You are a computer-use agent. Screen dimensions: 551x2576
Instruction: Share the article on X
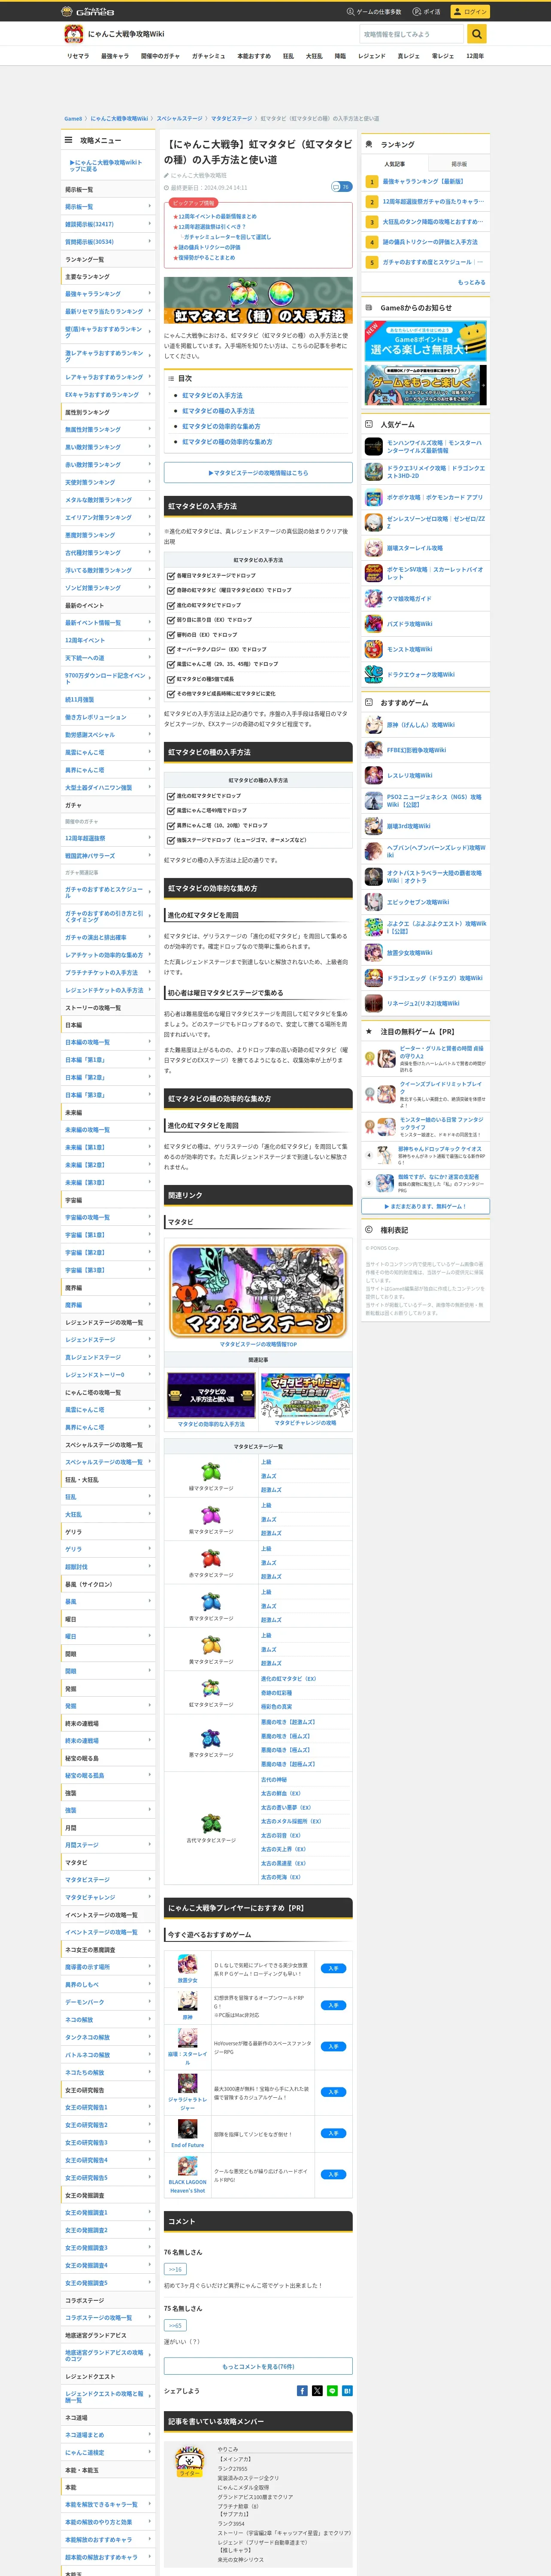[x=317, y=2391]
